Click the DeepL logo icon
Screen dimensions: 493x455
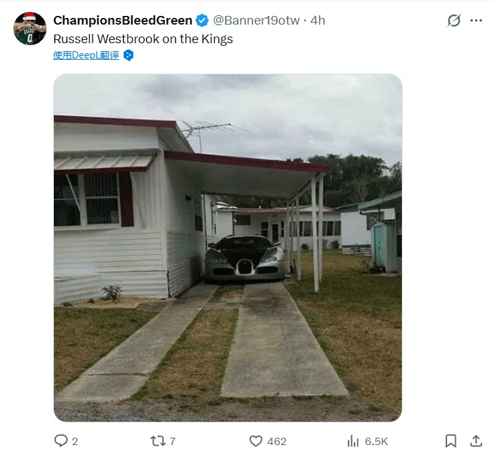128,55
